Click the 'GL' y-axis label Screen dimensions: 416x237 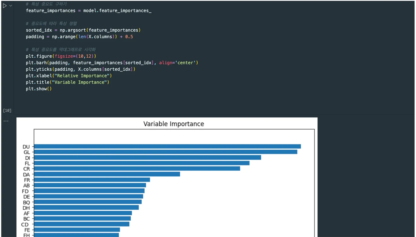[x=27, y=152]
